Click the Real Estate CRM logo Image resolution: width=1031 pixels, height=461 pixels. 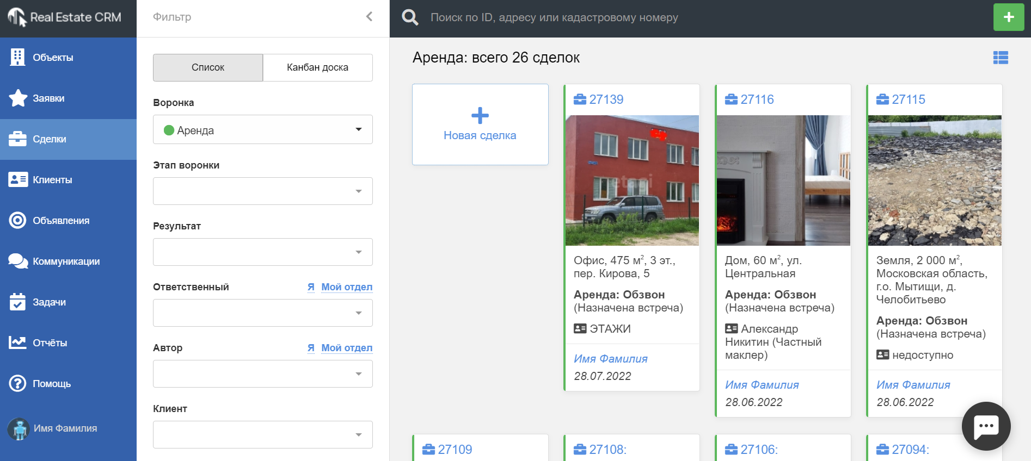64,17
